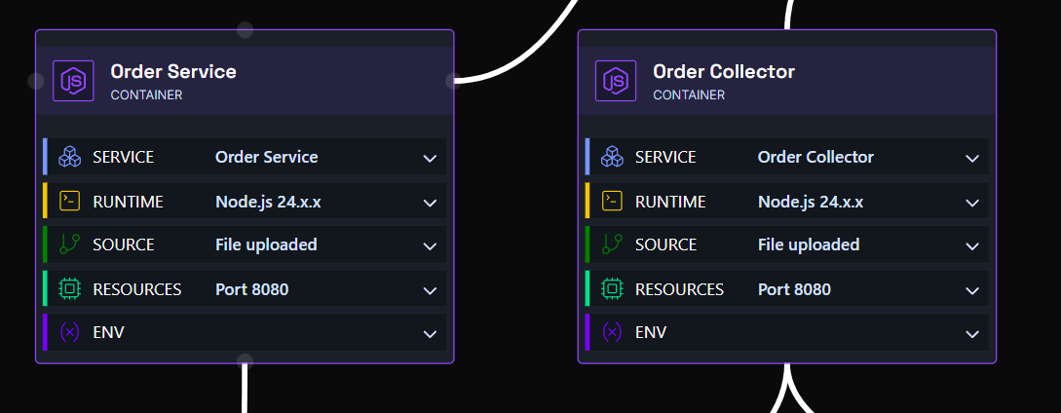Click the Node.js icon on Order Collector

(x=616, y=81)
